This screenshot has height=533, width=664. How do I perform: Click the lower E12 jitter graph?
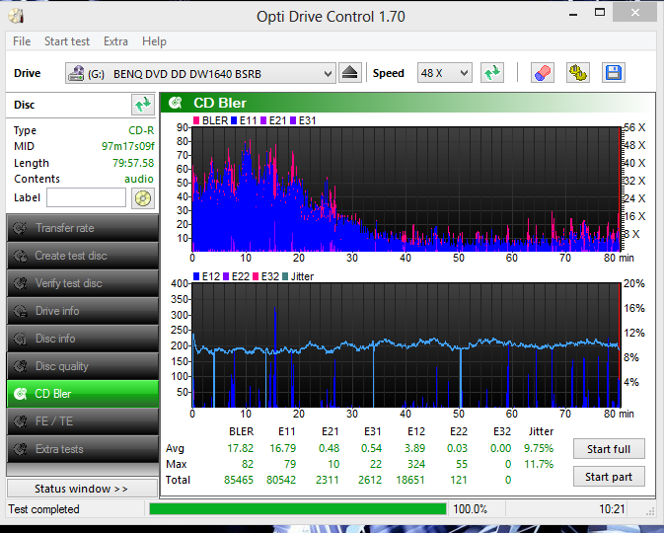[406, 345]
